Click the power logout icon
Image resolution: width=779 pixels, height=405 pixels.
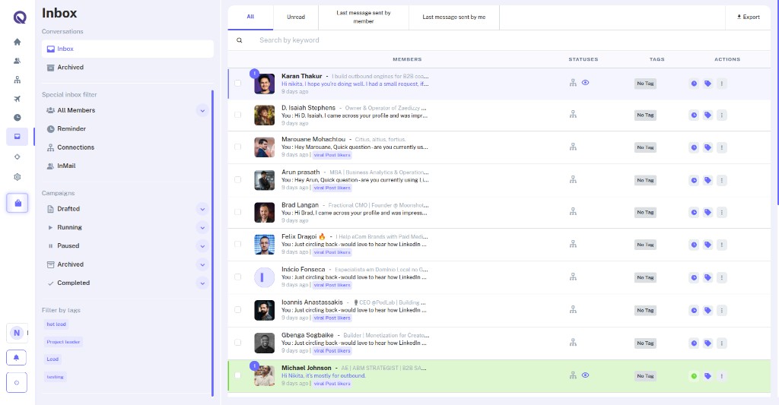pos(17,383)
